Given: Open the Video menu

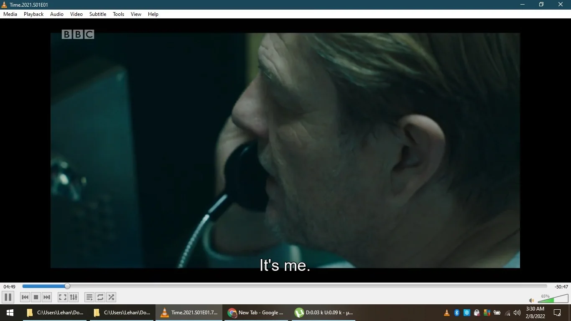Looking at the screenshot, I should point(76,14).
